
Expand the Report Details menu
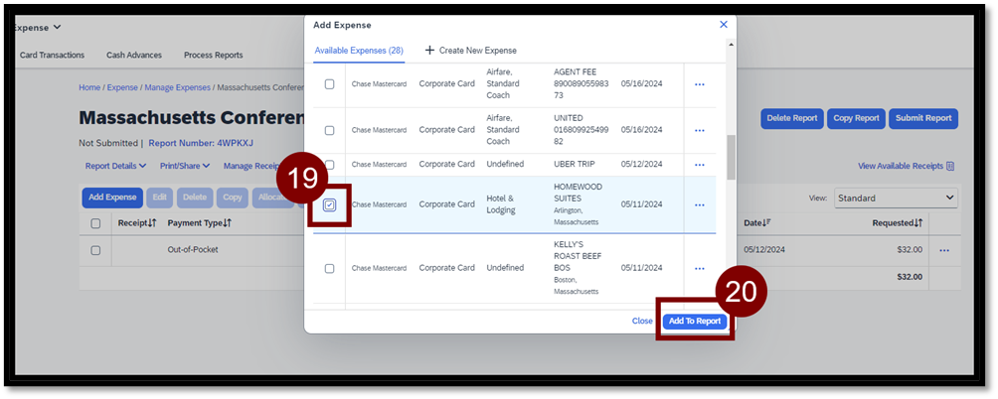115,166
